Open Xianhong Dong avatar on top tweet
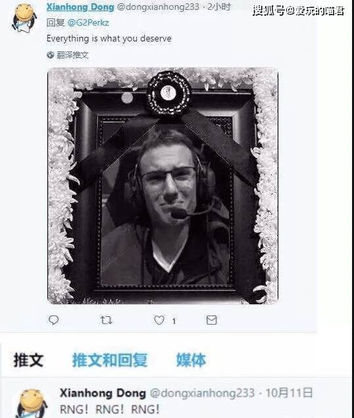Screen dimensions: 354x418 [24, 18]
